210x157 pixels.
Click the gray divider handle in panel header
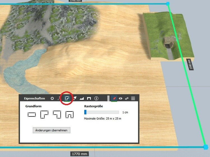click(108, 99)
